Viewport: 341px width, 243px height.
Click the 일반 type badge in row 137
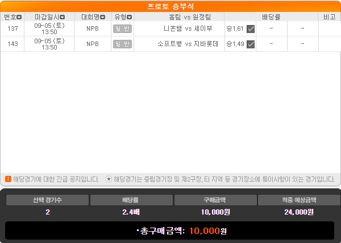tap(122, 29)
